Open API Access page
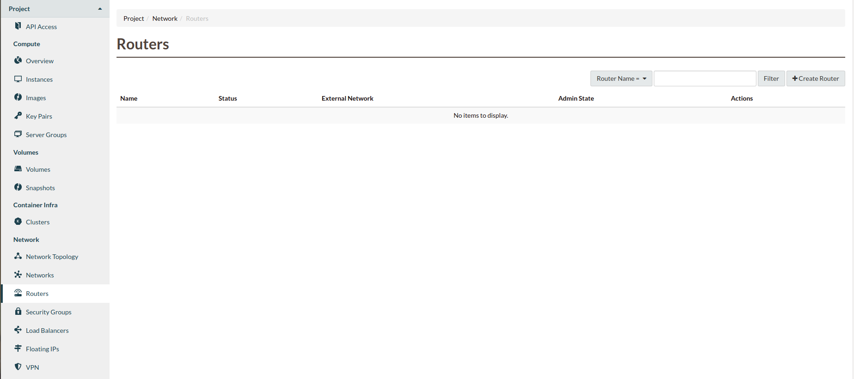 pyautogui.click(x=41, y=27)
